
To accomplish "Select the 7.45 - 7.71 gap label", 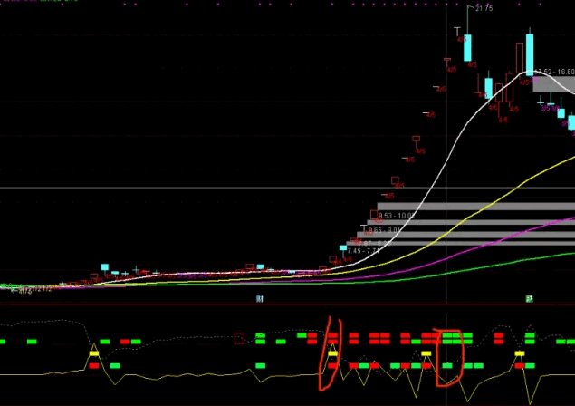I will (363, 251).
